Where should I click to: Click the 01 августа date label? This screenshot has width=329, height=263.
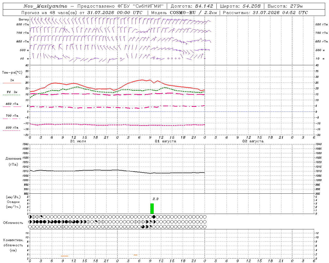point(166,141)
